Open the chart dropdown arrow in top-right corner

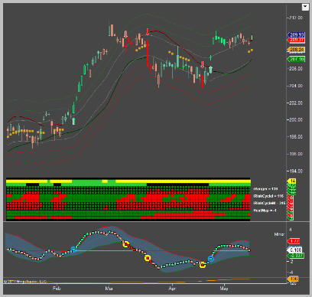point(305,7)
